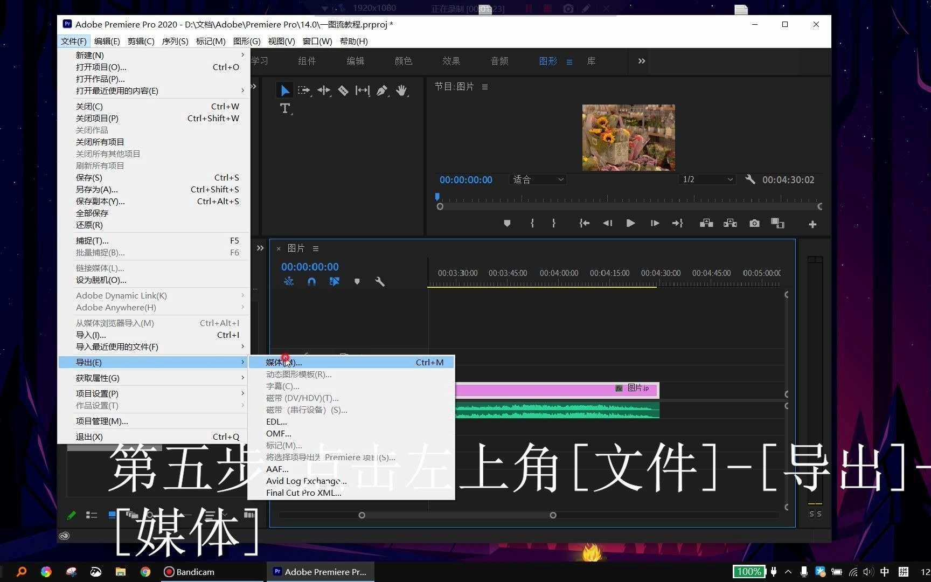This screenshot has width=931, height=582.
Task: Mark In point in Program monitor
Action: [x=532, y=223]
